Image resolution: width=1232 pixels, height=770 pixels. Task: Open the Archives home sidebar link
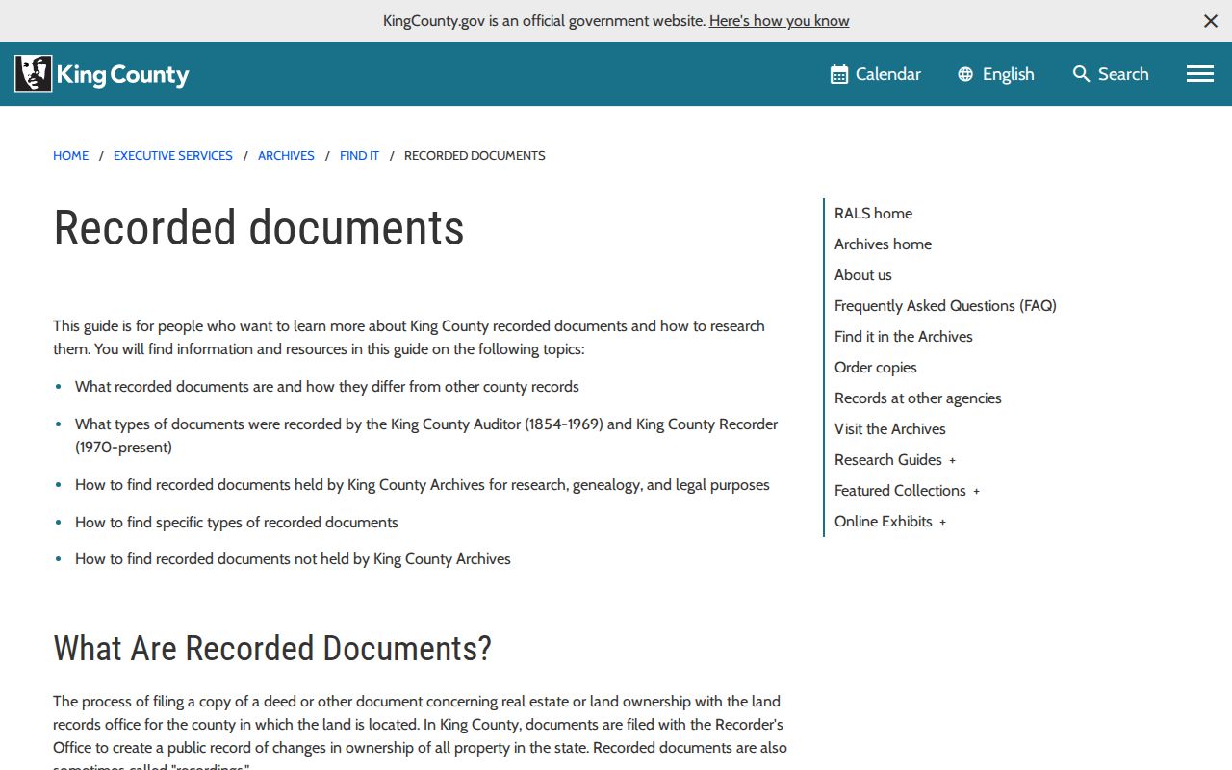(x=883, y=244)
